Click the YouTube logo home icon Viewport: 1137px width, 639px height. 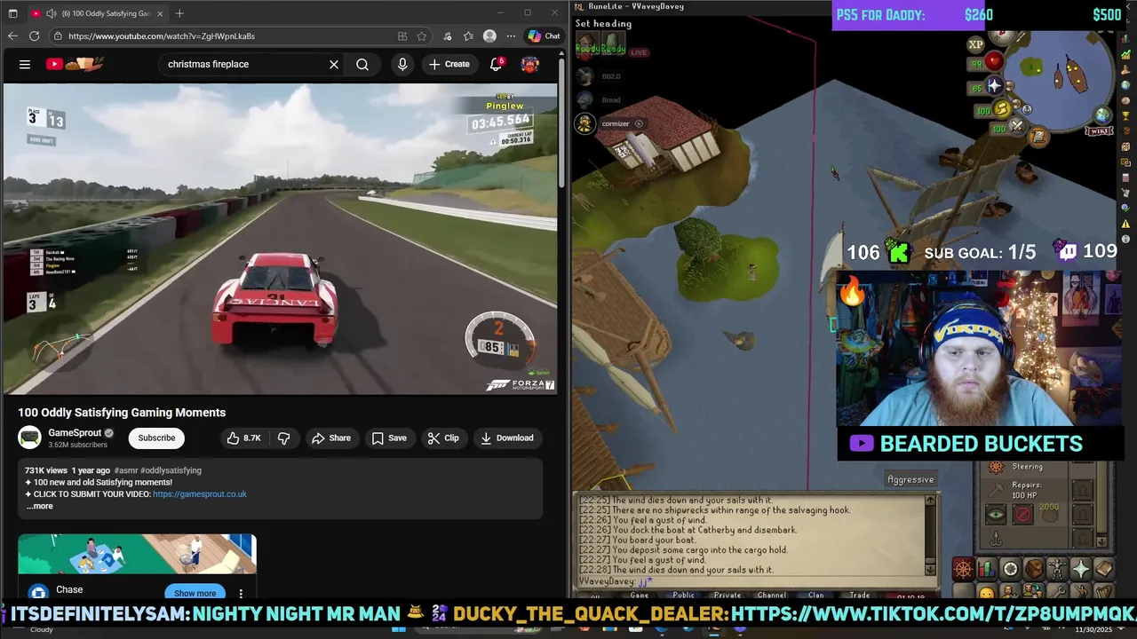[76, 64]
